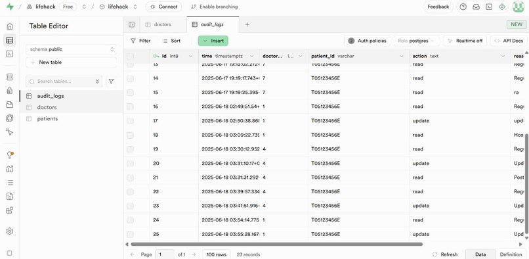Viewport: 529px width, 259px height.
Task: Open Project overview home icon in sidebar
Action: point(10,26)
